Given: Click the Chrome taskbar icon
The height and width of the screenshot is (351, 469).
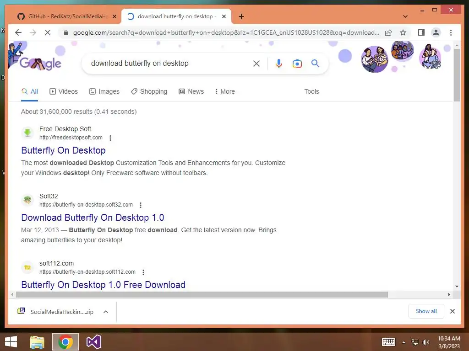Looking at the screenshot, I should click(65, 342).
